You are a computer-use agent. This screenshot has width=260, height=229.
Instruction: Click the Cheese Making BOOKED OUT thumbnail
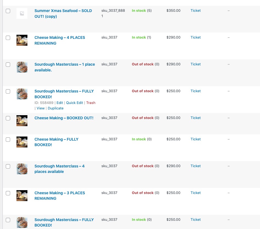tap(22, 121)
